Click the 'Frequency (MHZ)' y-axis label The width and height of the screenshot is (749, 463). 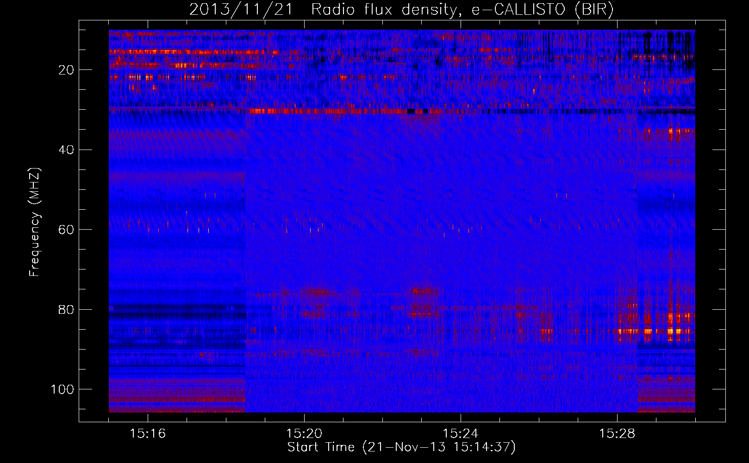tap(35, 222)
